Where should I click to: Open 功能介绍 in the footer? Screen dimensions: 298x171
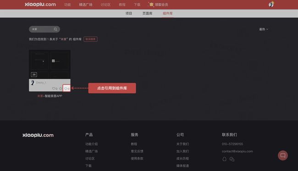point(91,144)
